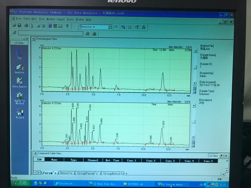
Task: Click upper chromatogram scrollbar up arrow
Action: click(x=195, y=51)
